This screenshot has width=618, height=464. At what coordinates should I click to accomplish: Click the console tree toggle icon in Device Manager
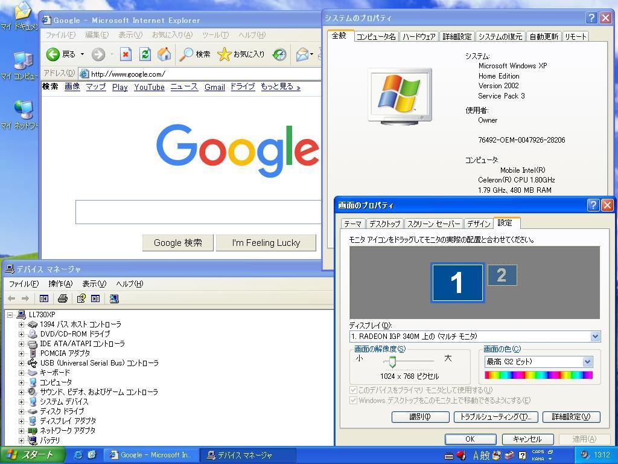click(43, 298)
